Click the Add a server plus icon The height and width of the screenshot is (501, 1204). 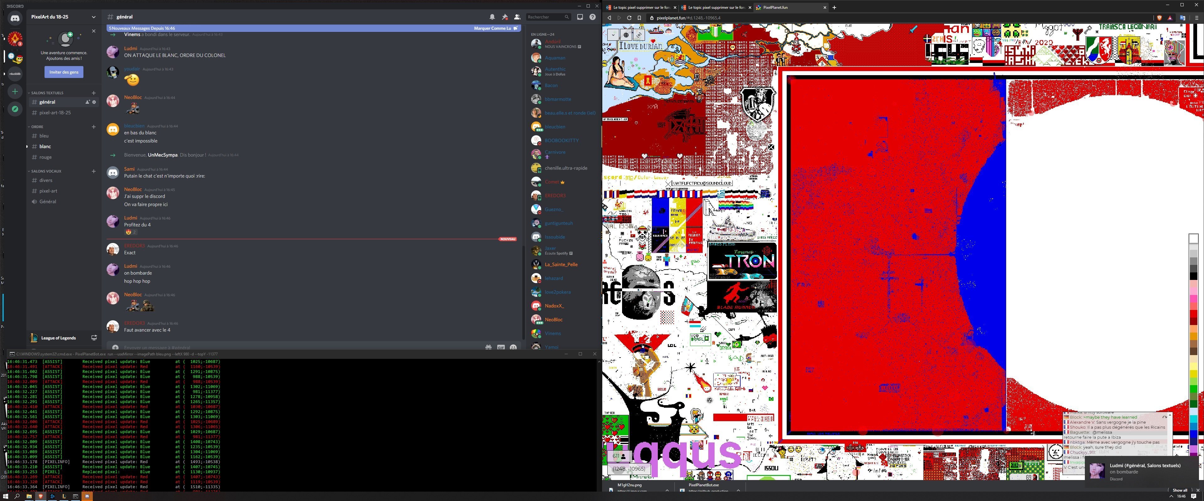click(x=15, y=91)
